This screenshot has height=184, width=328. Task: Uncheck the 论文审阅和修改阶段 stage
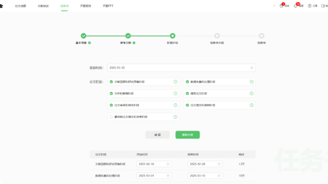[111, 105]
